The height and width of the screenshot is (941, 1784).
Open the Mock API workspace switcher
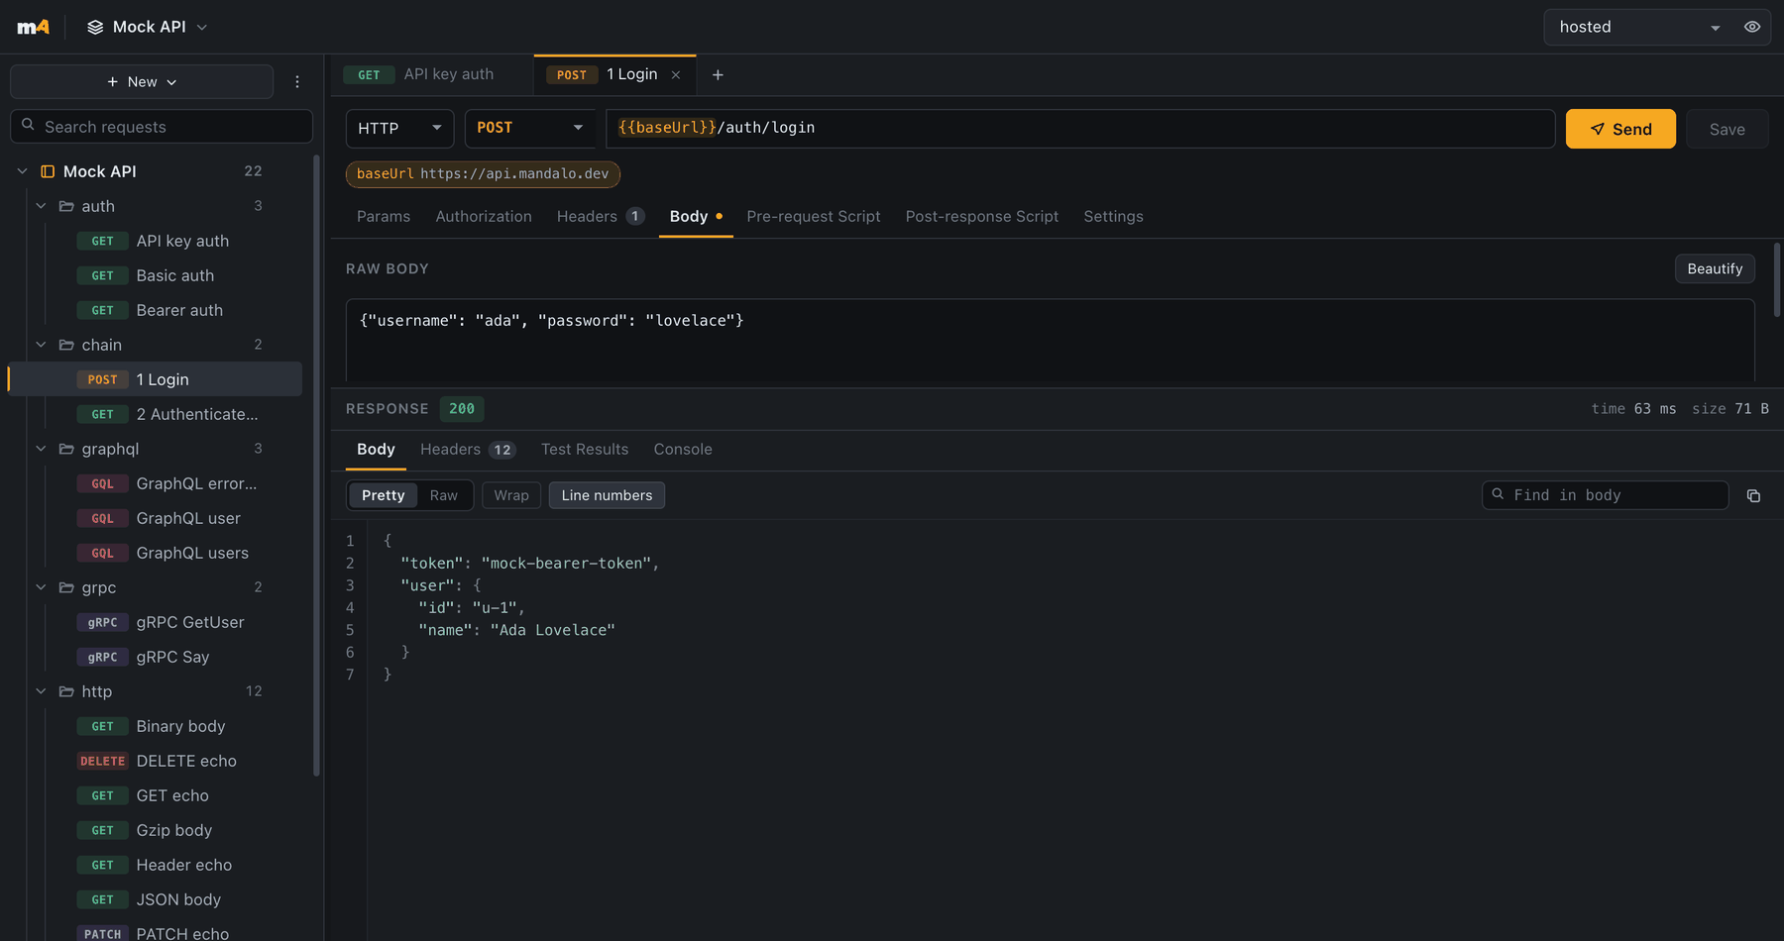pos(147,27)
